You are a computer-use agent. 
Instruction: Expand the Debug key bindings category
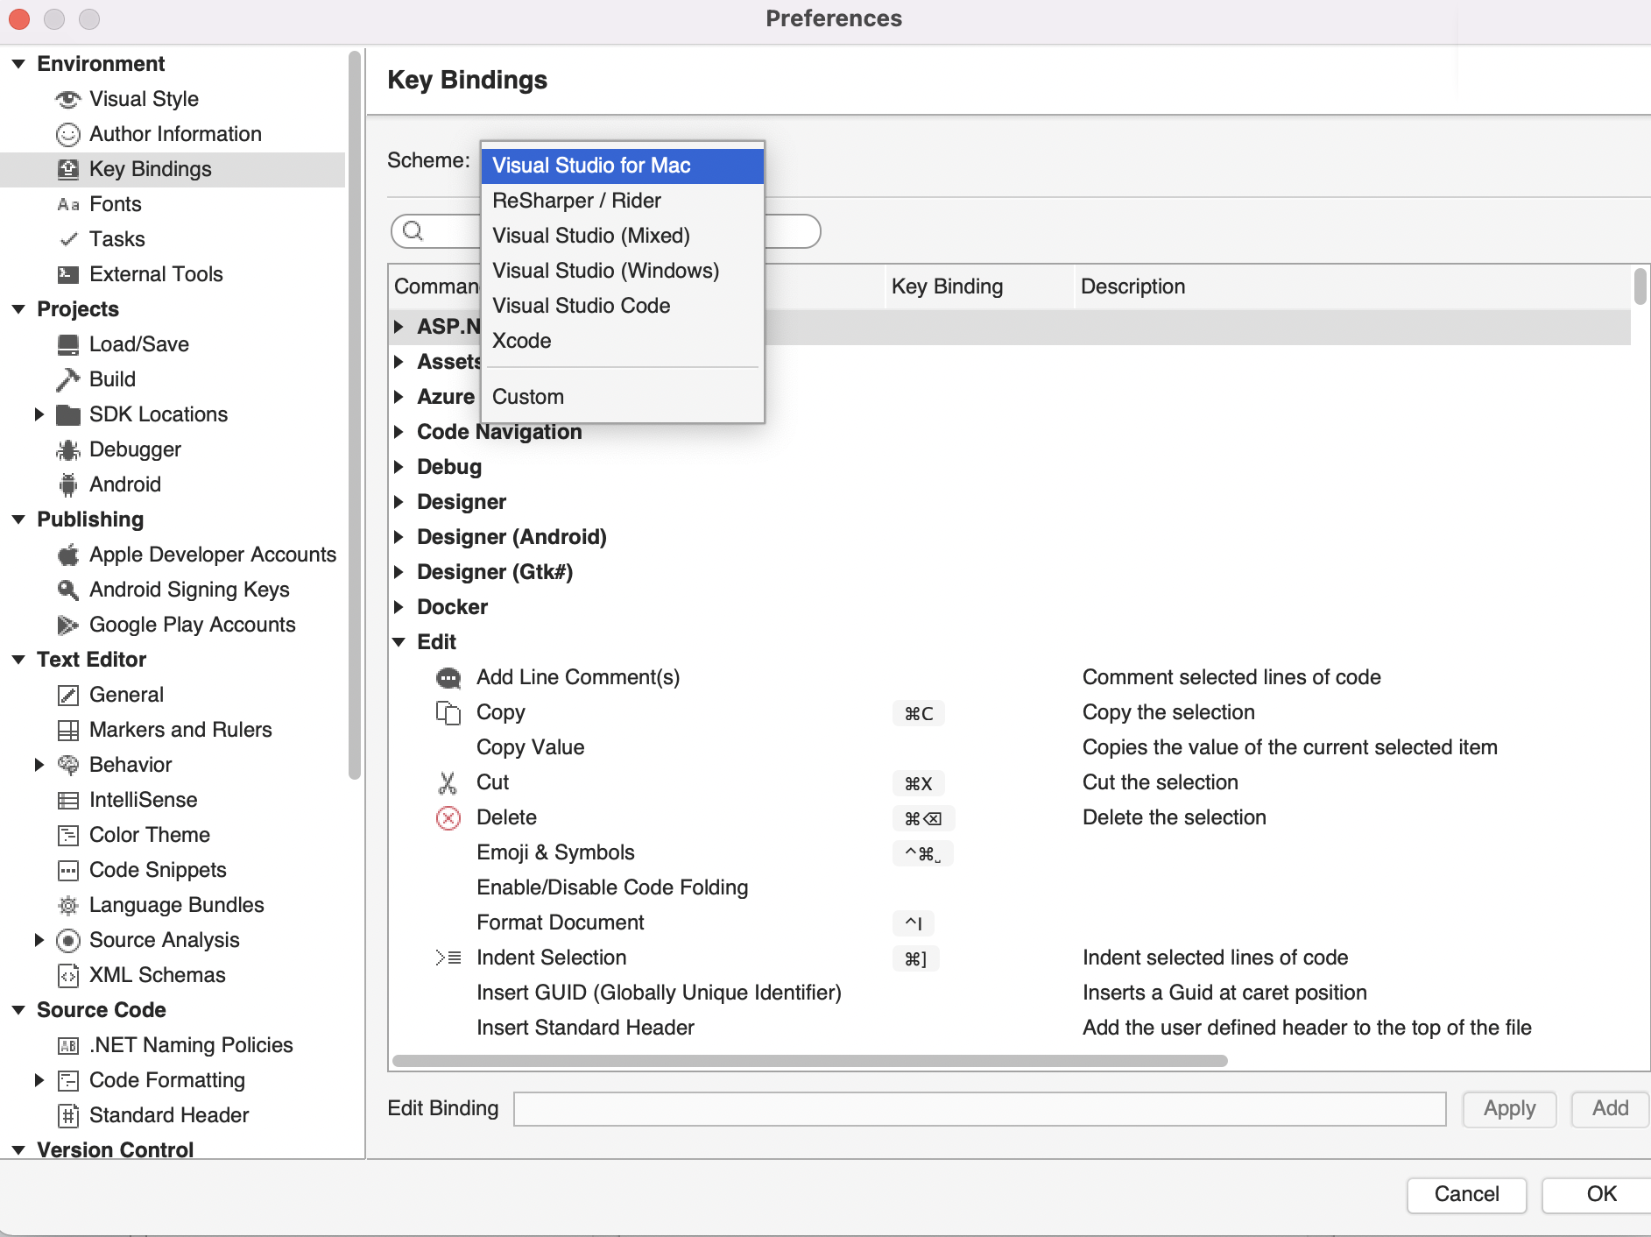coord(399,467)
